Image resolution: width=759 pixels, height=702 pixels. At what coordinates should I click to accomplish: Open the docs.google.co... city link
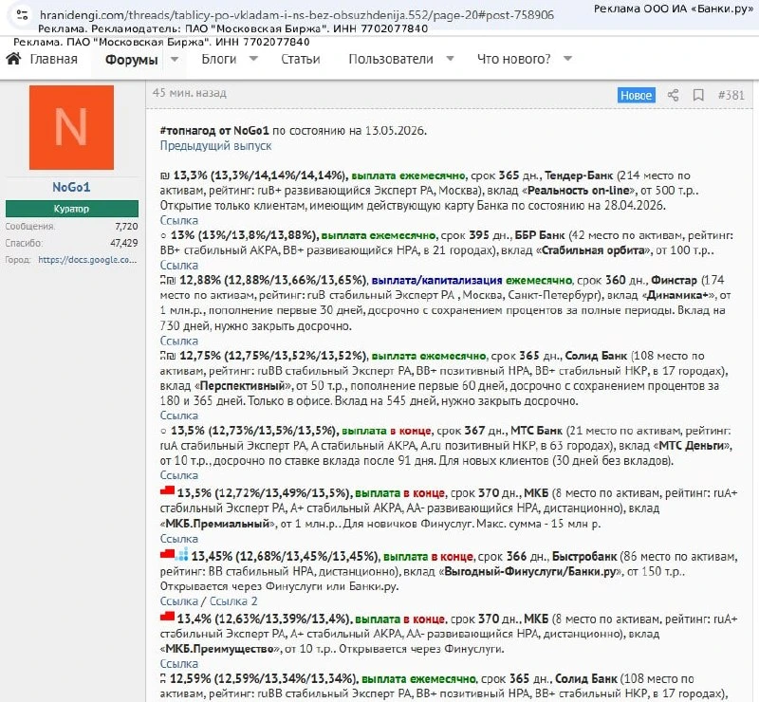[87, 260]
